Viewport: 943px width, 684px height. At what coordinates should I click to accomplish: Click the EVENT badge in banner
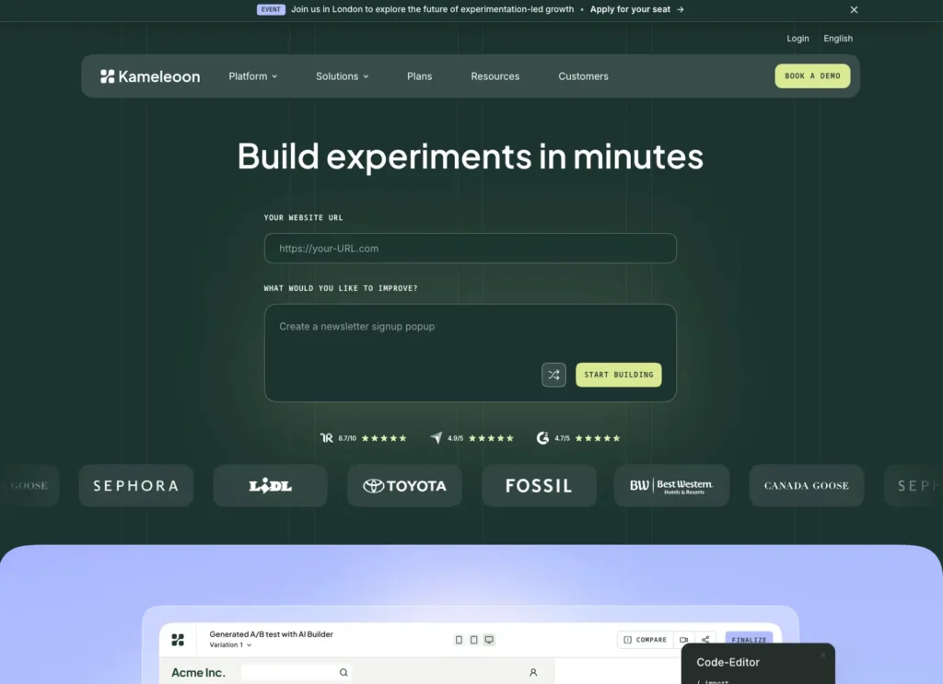271,9
